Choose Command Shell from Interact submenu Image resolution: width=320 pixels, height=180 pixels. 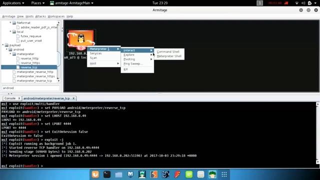pos(169,52)
